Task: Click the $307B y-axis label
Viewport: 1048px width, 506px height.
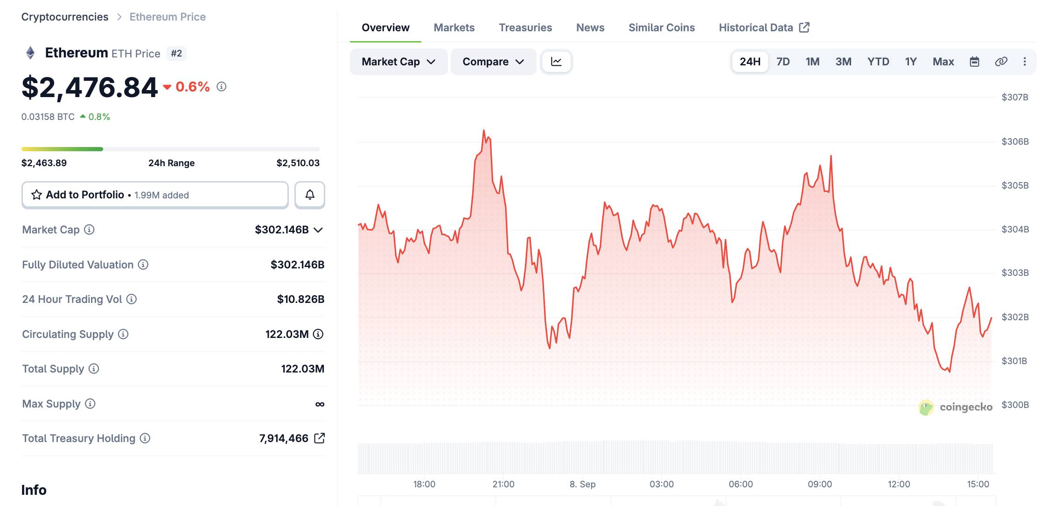Action: (1015, 97)
